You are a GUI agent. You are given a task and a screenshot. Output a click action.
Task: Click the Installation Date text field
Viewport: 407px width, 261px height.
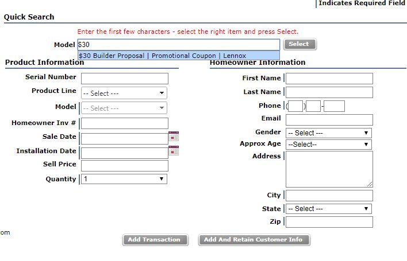[x=125, y=153]
